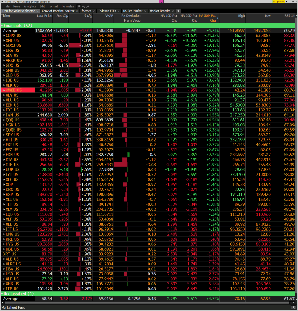Close the factors tab with its X
The width and height of the screenshot is (298, 311).
point(94,11)
